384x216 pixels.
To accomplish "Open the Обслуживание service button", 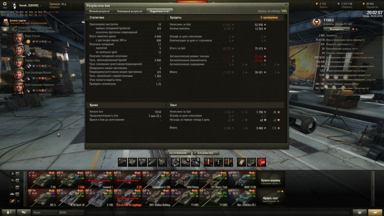I will click(178, 153).
